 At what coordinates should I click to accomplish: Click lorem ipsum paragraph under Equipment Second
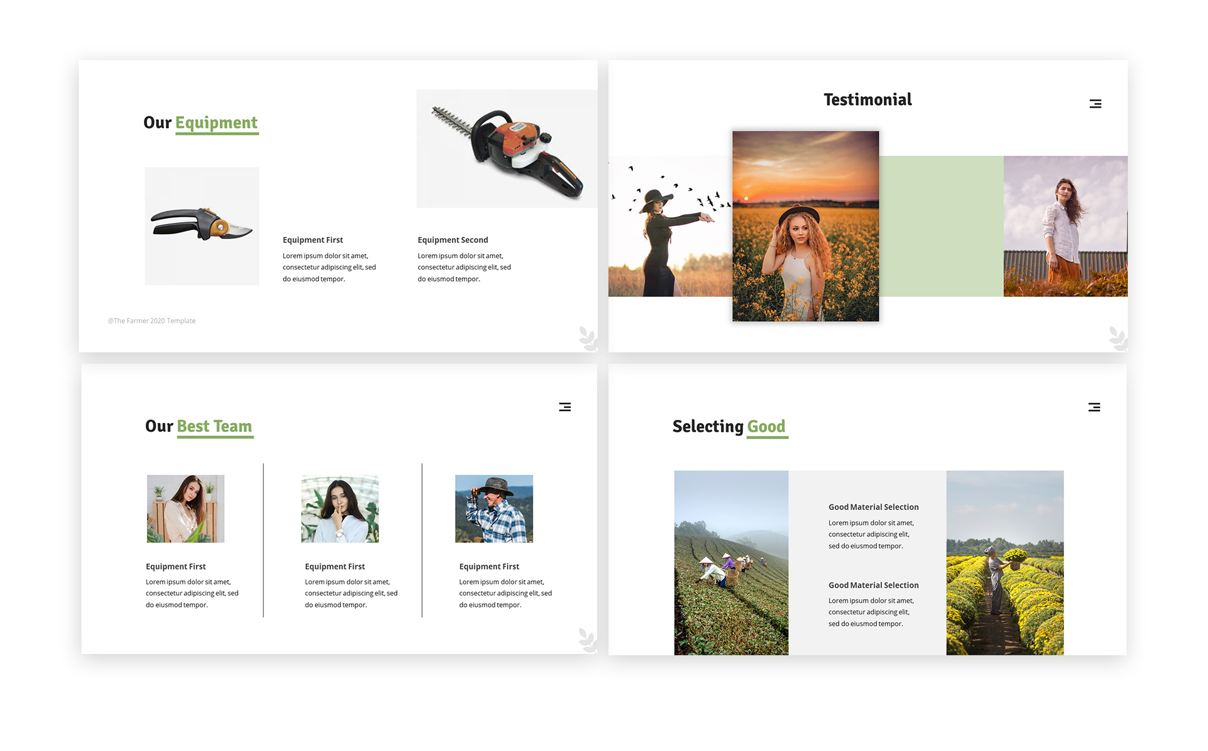click(464, 267)
